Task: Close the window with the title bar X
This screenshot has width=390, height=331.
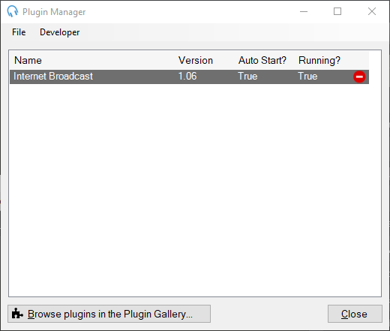Action: [372, 11]
